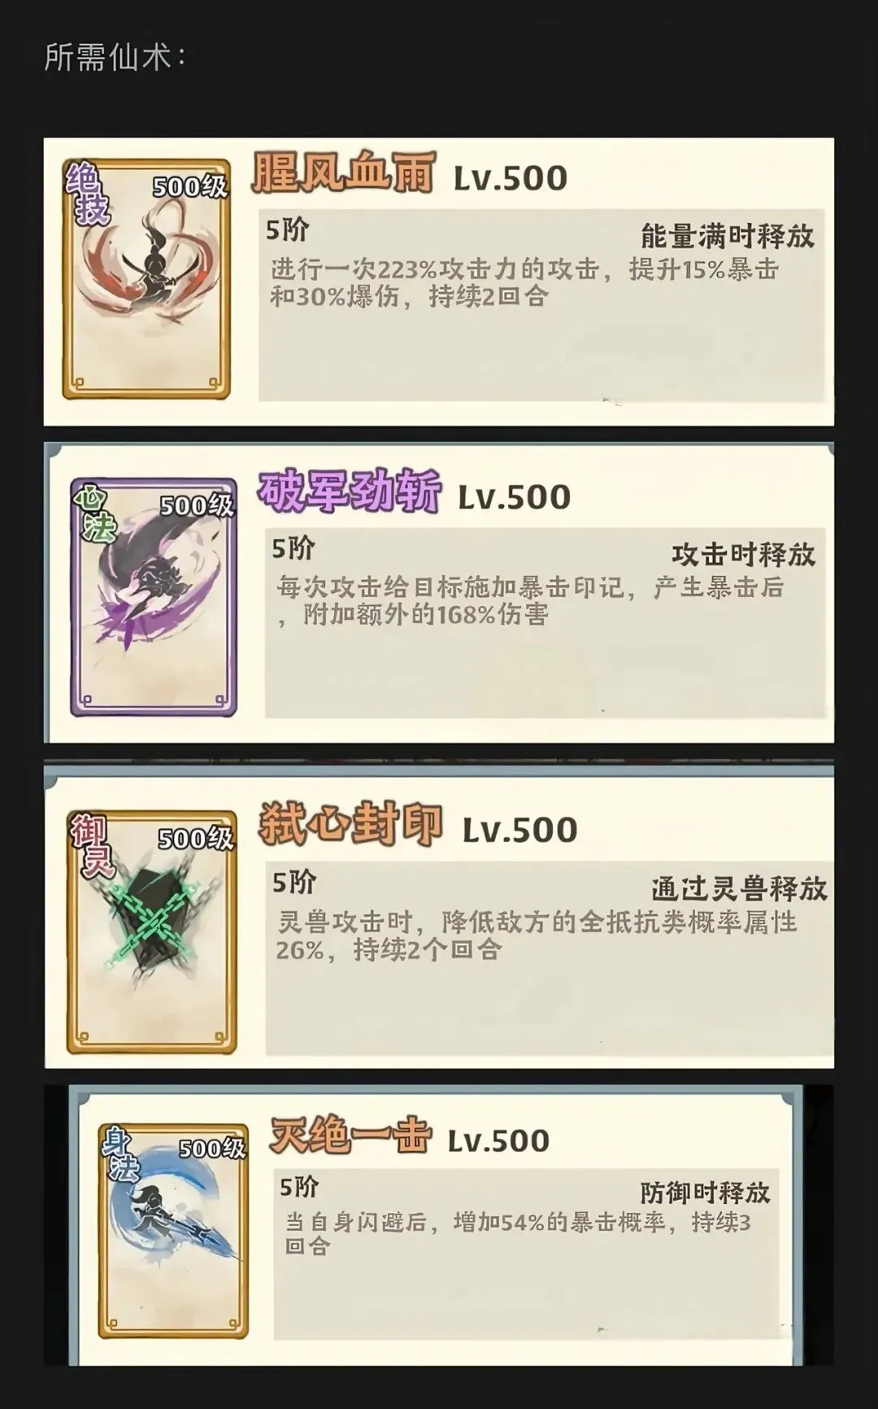Tap the 破军劲斩 purple skill card

[x=154, y=598]
